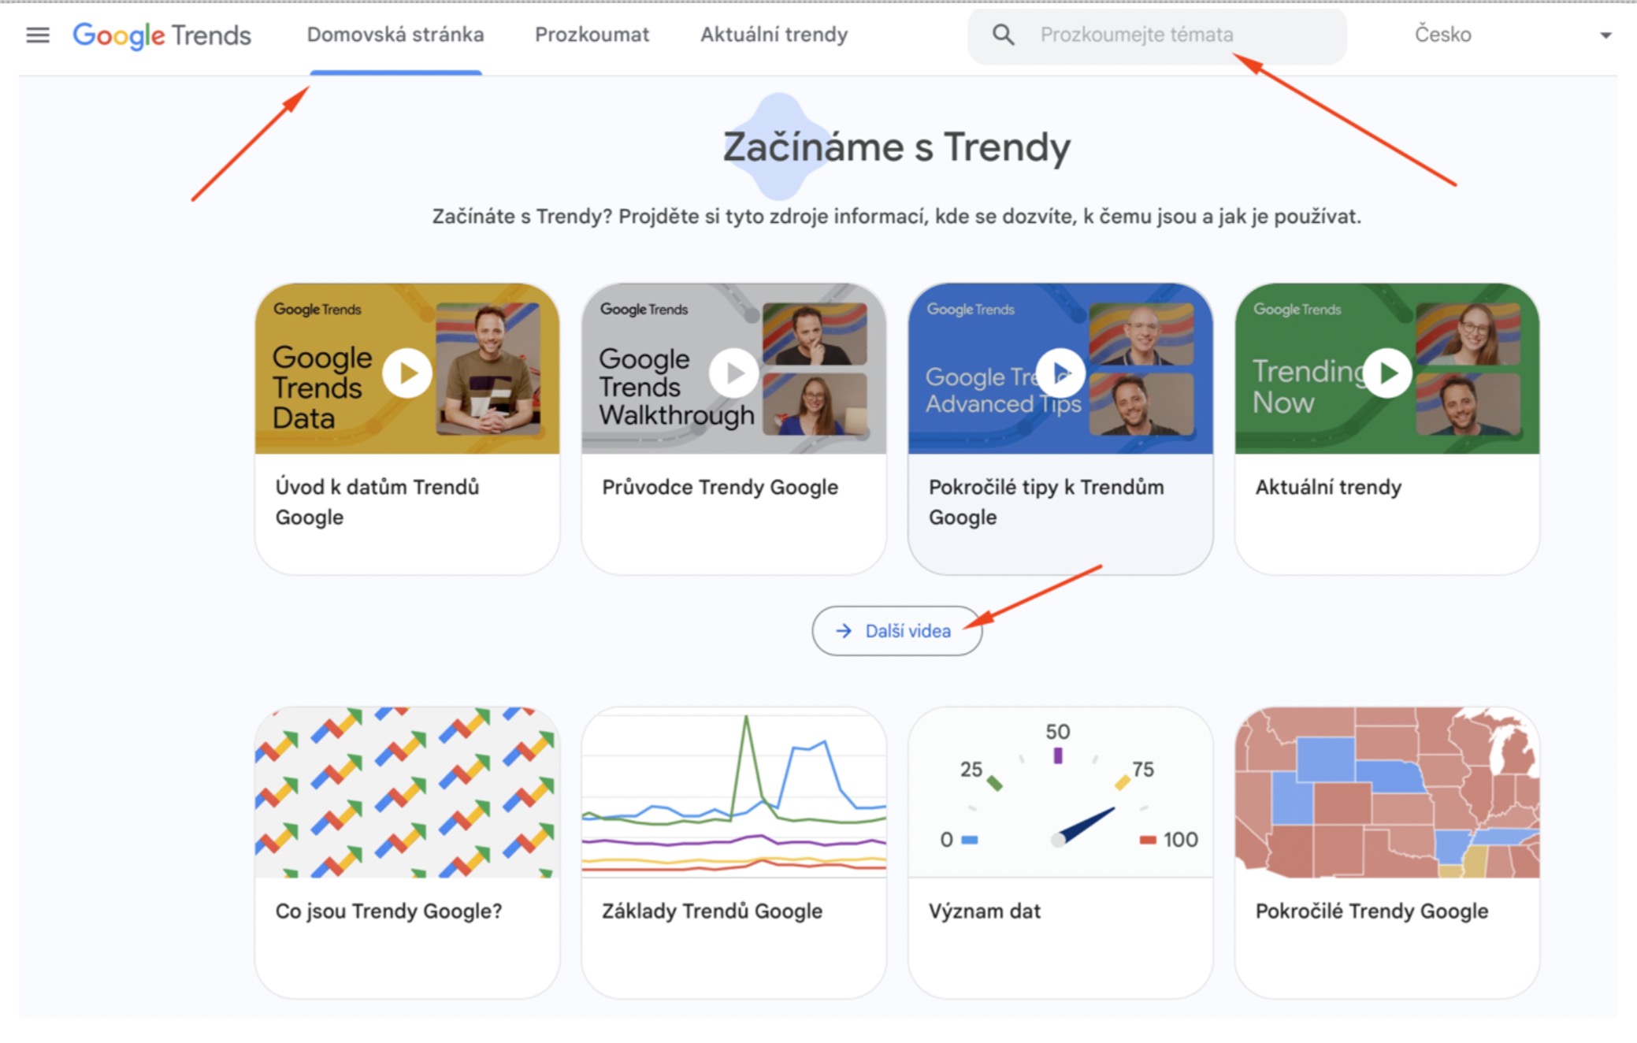The image size is (1637, 1043).
Task: Click the Průvodce Trendy Google title
Action: point(720,487)
